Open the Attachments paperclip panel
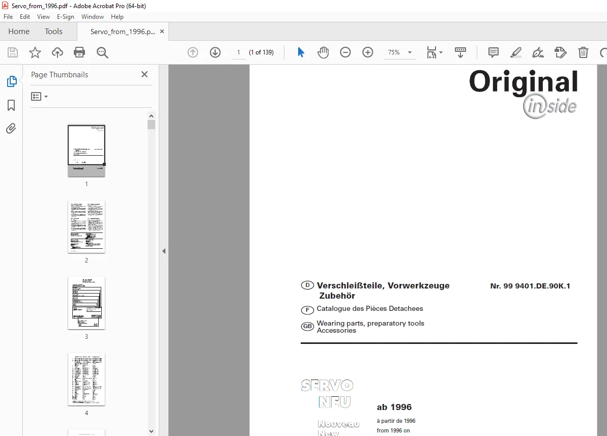 pyautogui.click(x=11, y=129)
